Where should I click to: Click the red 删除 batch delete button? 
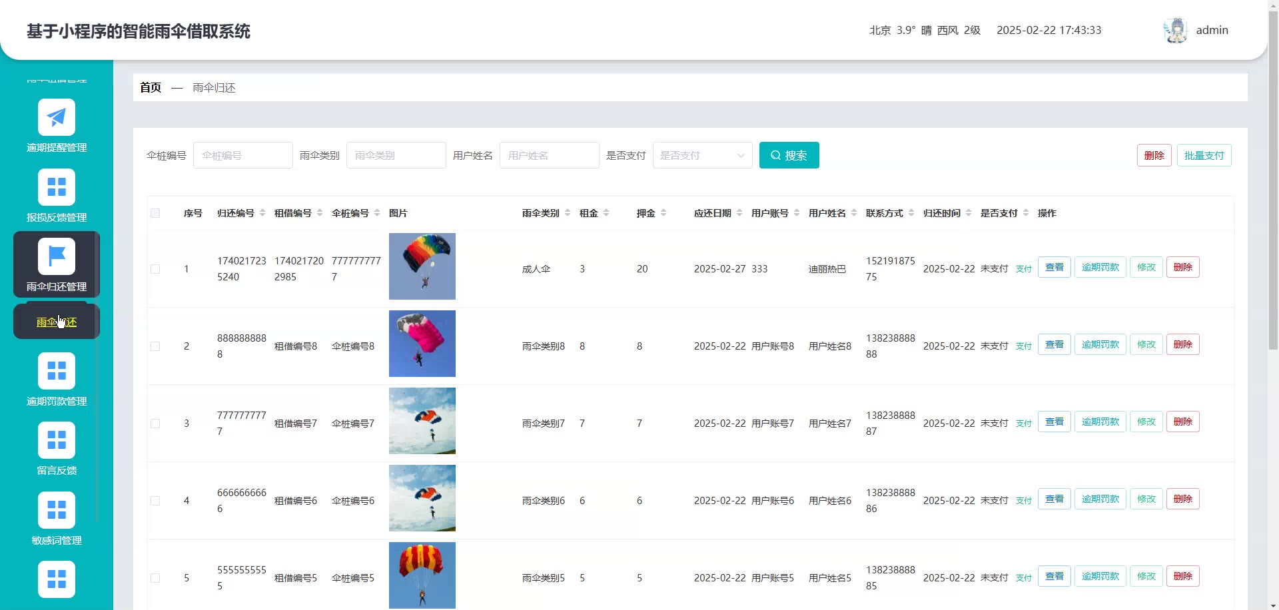(x=1154, y=155)
